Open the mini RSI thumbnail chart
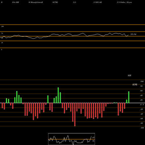145x145 pixels. [x=72, y=139]
